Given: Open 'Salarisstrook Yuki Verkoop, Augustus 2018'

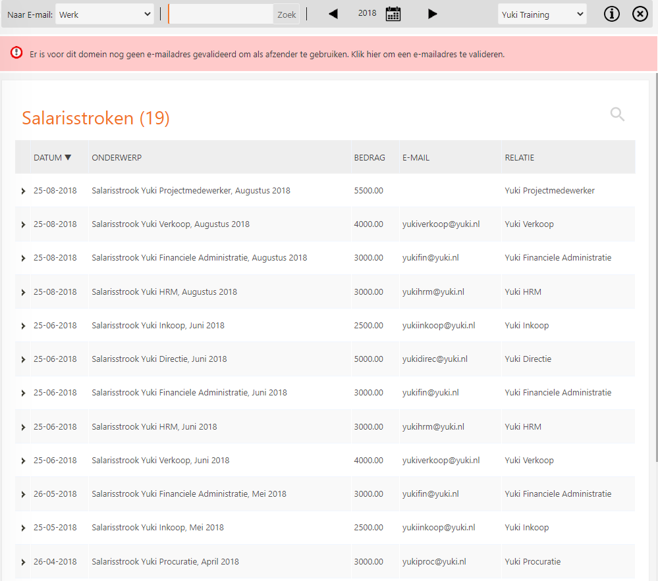Looking at the screenshot, I should 171,224.
